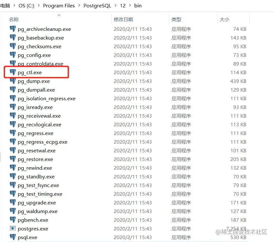Click the pg_regress_ecpg.exe file icon
Image resolution: width=274 pixels, height=242 pixels.
coord(13,141)
